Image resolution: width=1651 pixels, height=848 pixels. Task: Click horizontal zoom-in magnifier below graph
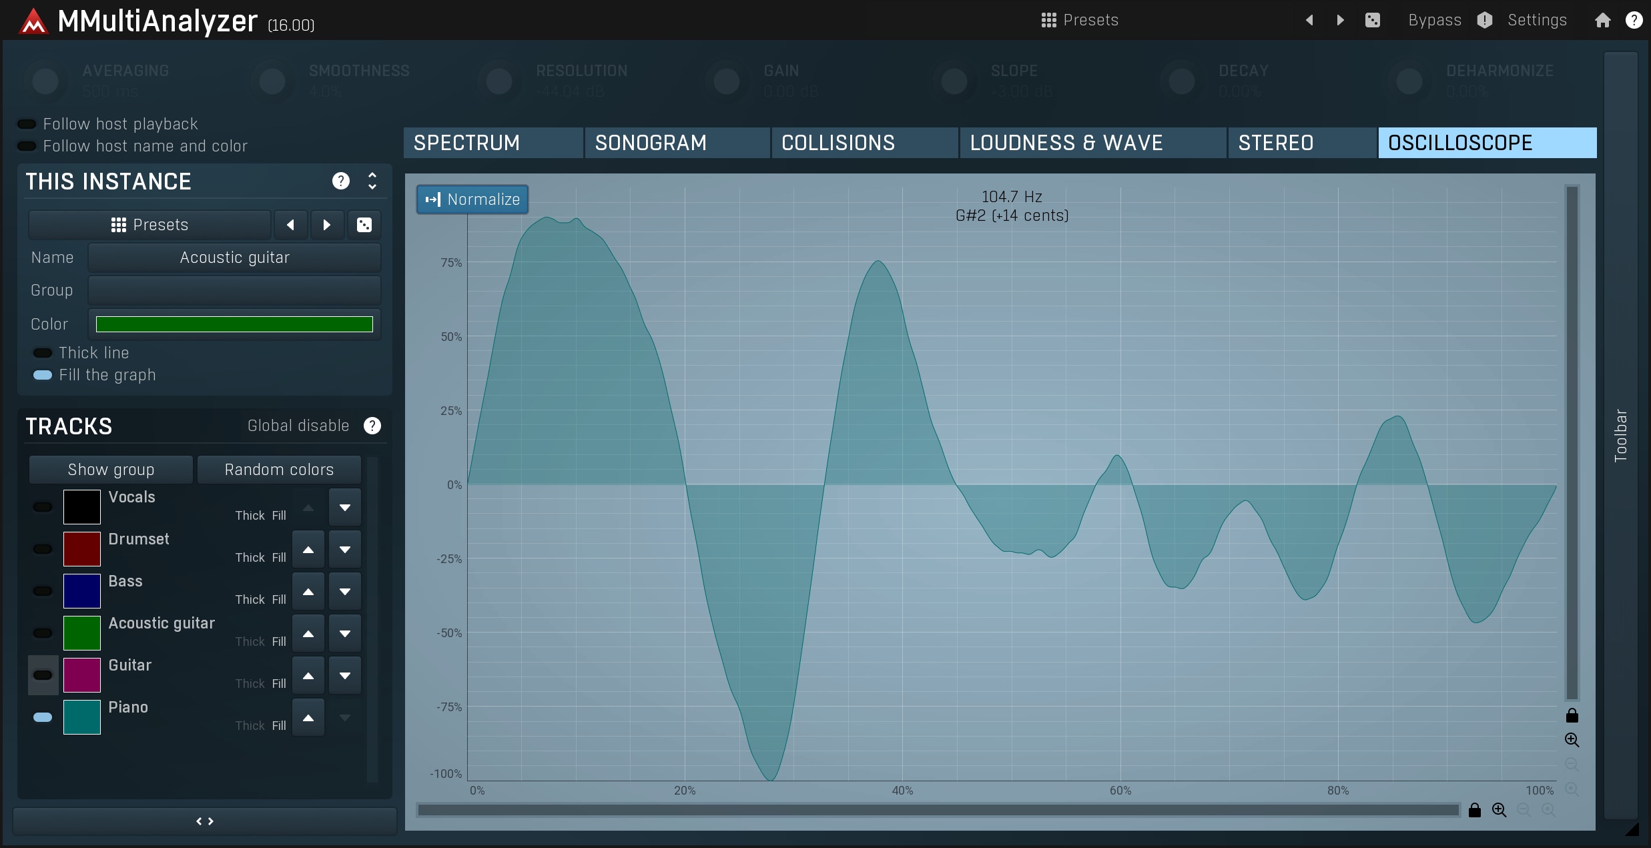point(1499,810)
